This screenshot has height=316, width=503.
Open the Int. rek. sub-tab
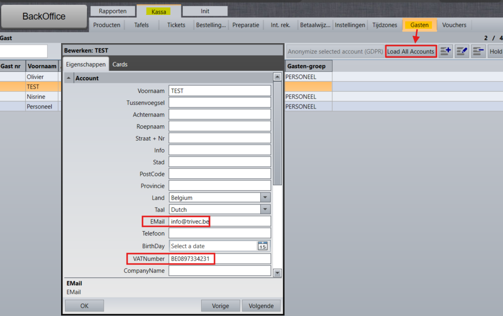281,25
